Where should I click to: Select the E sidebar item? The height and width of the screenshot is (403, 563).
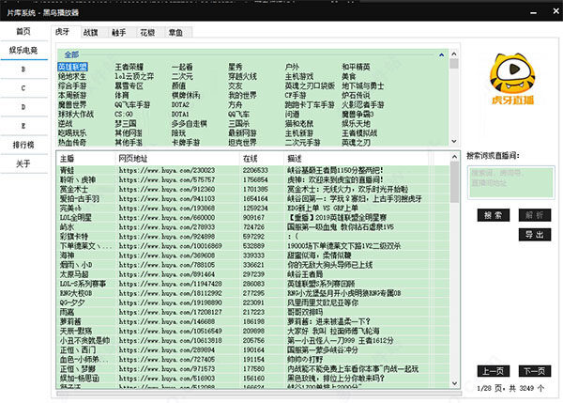coord(23,126)
